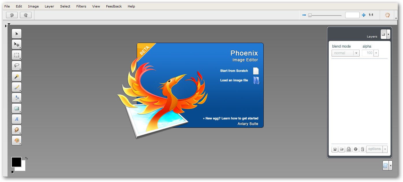The height and width of the screenshot is (182, 403).
Task: Click the black foreground color swatch
Action: (x=16, y=162)
